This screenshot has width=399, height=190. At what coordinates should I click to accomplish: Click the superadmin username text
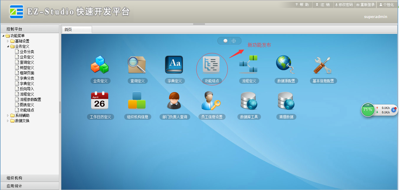375,17
